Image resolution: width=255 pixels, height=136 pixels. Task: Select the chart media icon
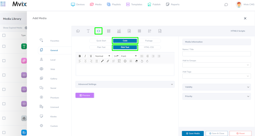click(119, 31)
